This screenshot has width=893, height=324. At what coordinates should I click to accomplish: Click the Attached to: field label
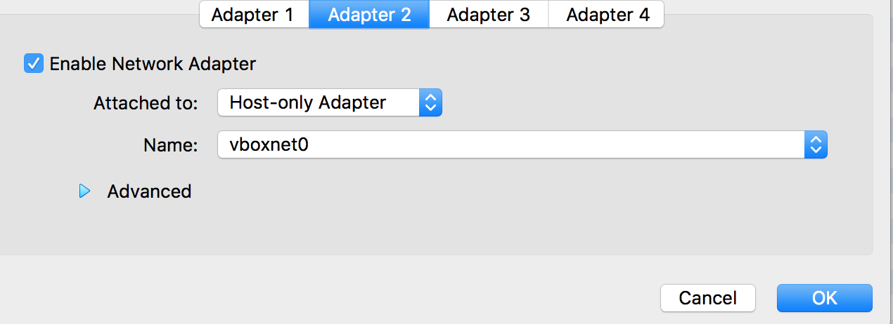146,103
